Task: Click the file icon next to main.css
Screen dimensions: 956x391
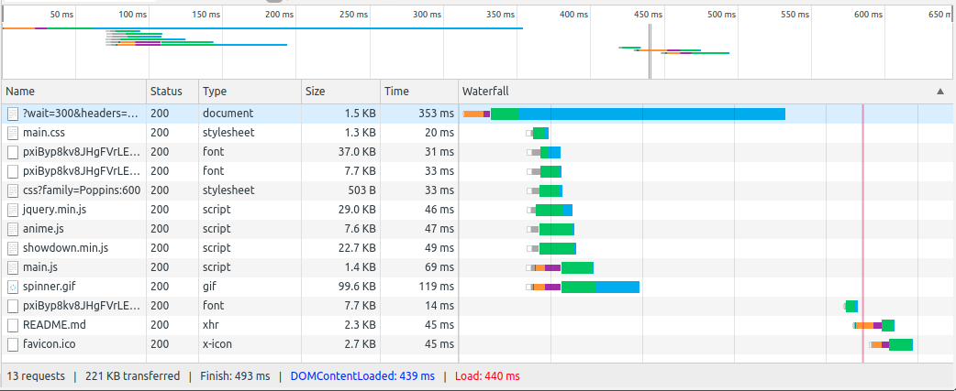Action: [13, 133]
